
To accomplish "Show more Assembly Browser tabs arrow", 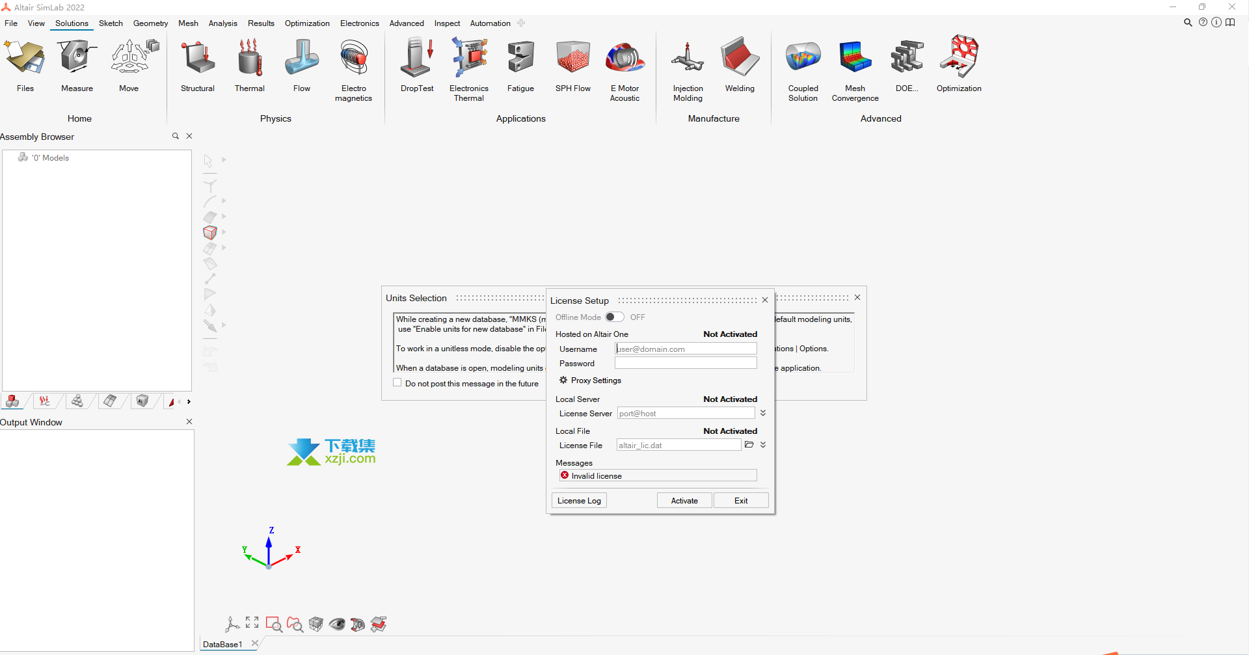I will click(189, 402).
